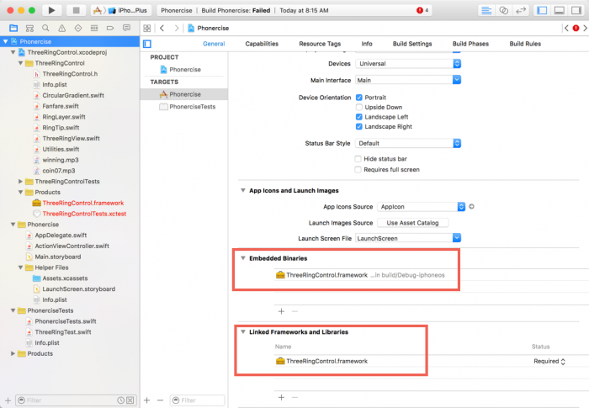Toggle the Navigator panel visibility

[x=542, y=10]
